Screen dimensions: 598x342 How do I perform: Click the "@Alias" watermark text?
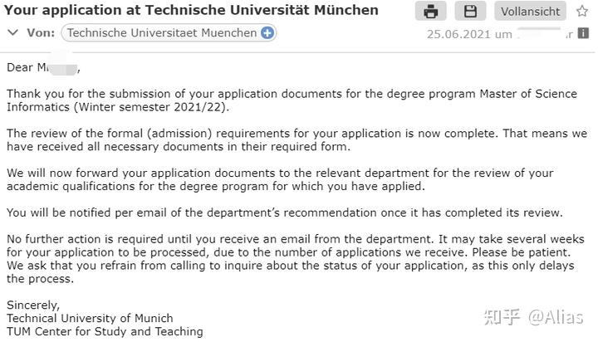(558, 316)
